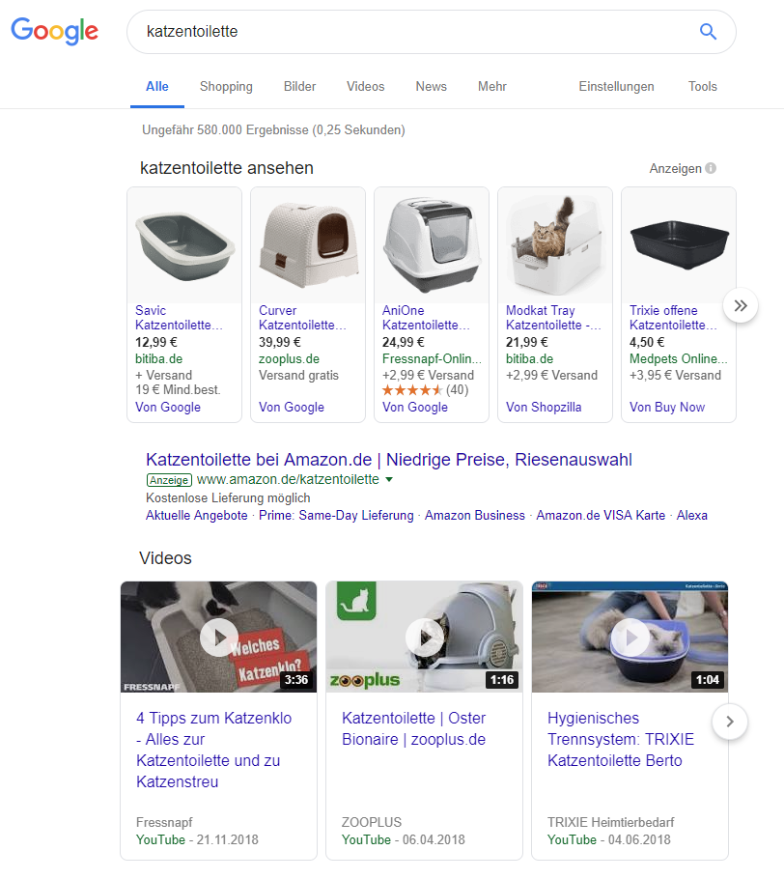
Task: Click Amazon Business sitelink
Action: 475,515
